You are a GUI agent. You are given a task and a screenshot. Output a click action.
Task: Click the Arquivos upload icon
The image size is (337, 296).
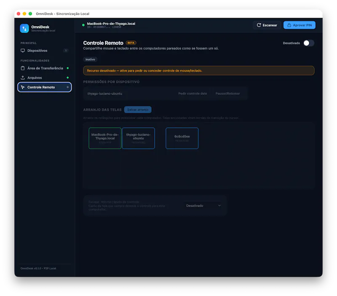point(23,78)
